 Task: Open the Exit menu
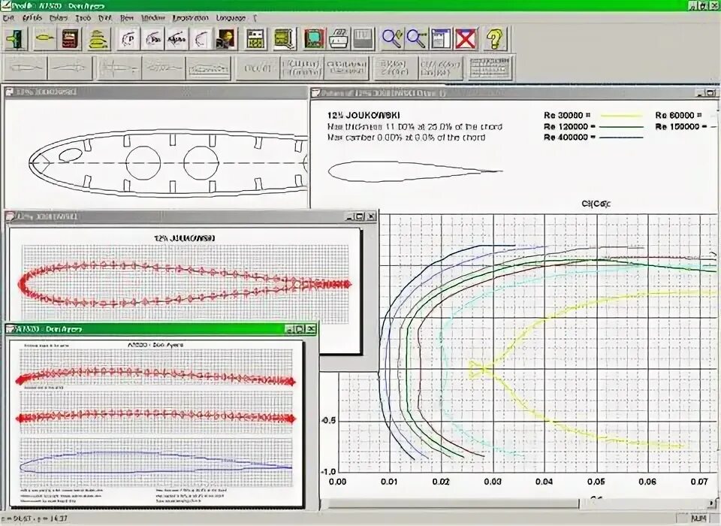[9, 18]
